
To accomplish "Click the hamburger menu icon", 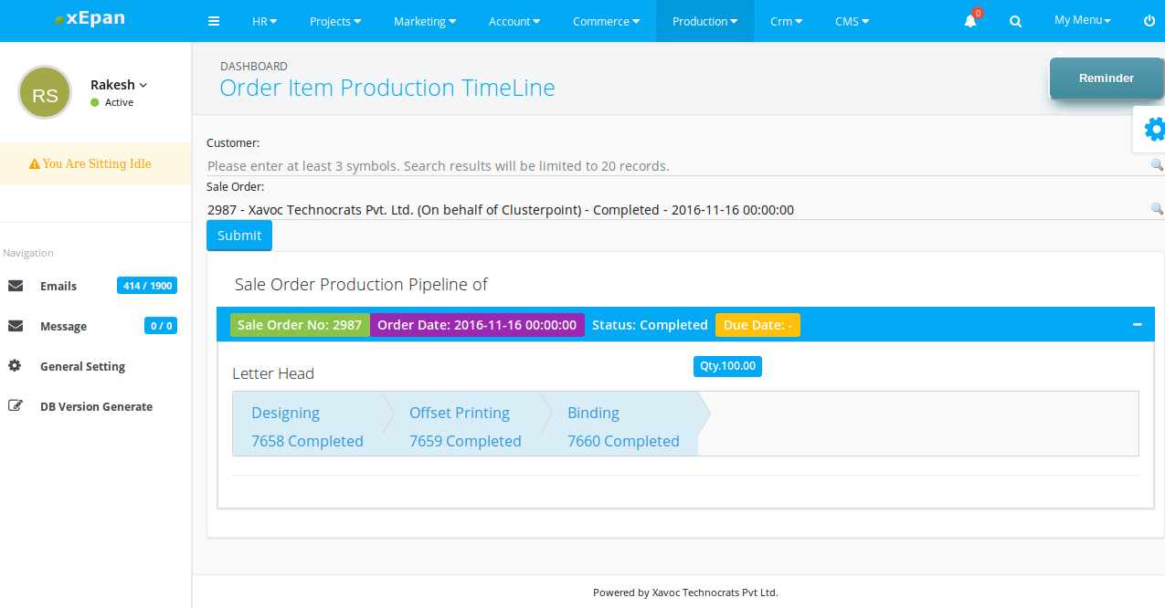I will (214, 21).
